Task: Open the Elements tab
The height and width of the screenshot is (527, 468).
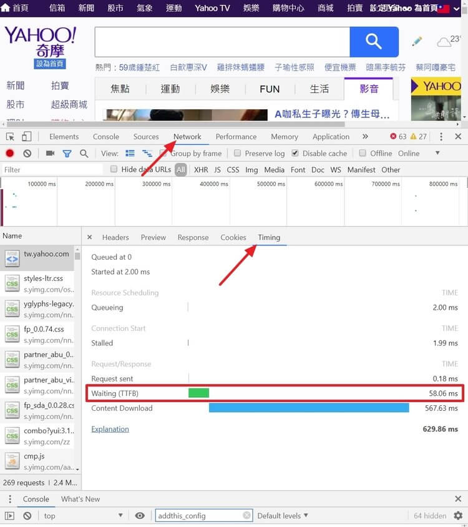Action: tap(64, 137)
